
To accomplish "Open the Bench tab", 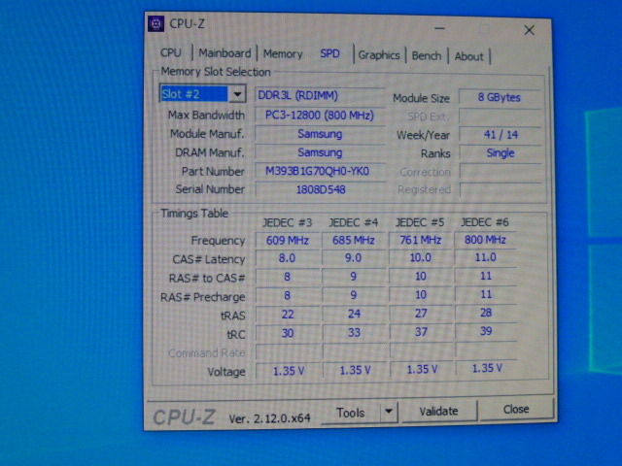I will (427, 56).
